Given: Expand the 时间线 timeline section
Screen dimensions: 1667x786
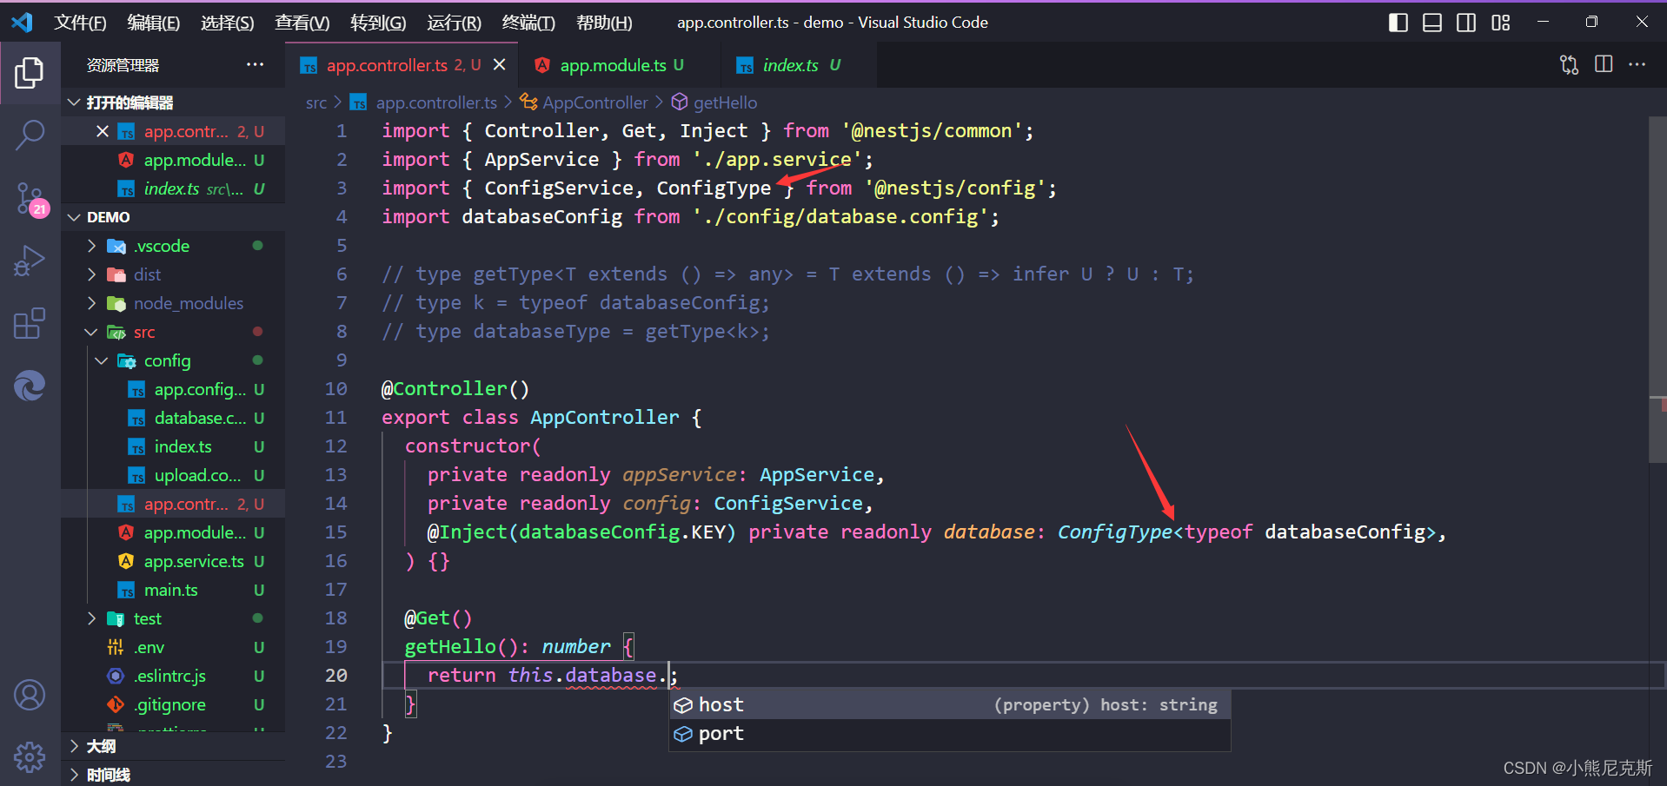Looking at the screenshot, I should [173, 774].
